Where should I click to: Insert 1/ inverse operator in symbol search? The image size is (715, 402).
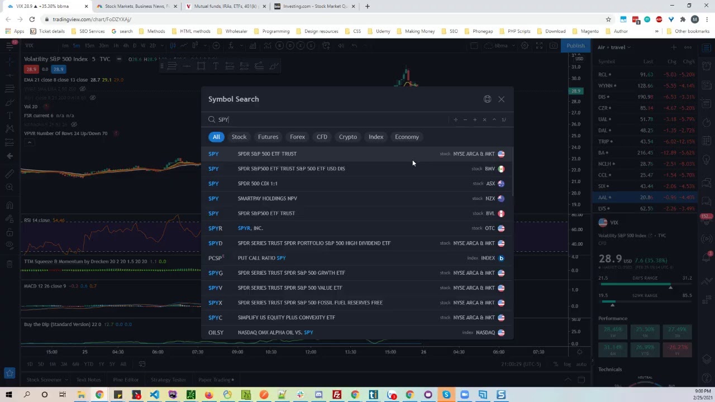[x=503, y=119]
